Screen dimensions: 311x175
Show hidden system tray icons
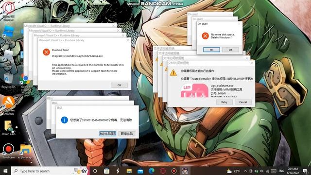tap(245, 171)
